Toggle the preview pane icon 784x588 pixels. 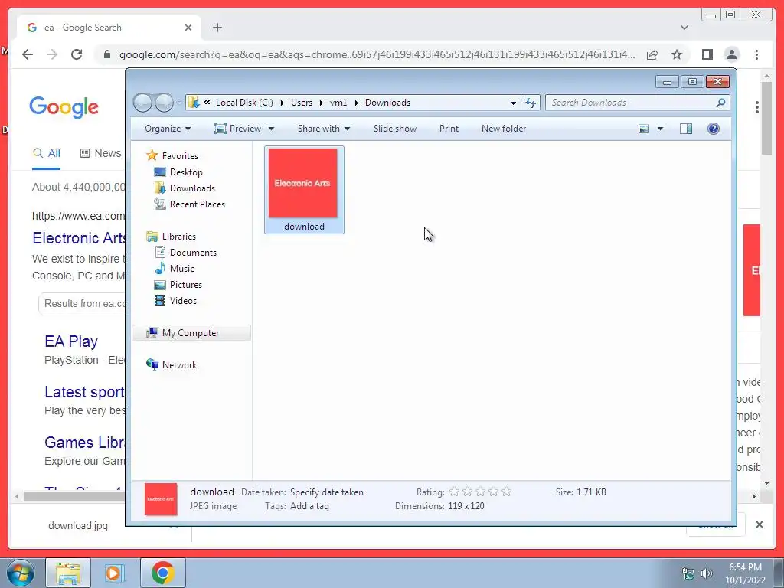click(x=685, y=129)
